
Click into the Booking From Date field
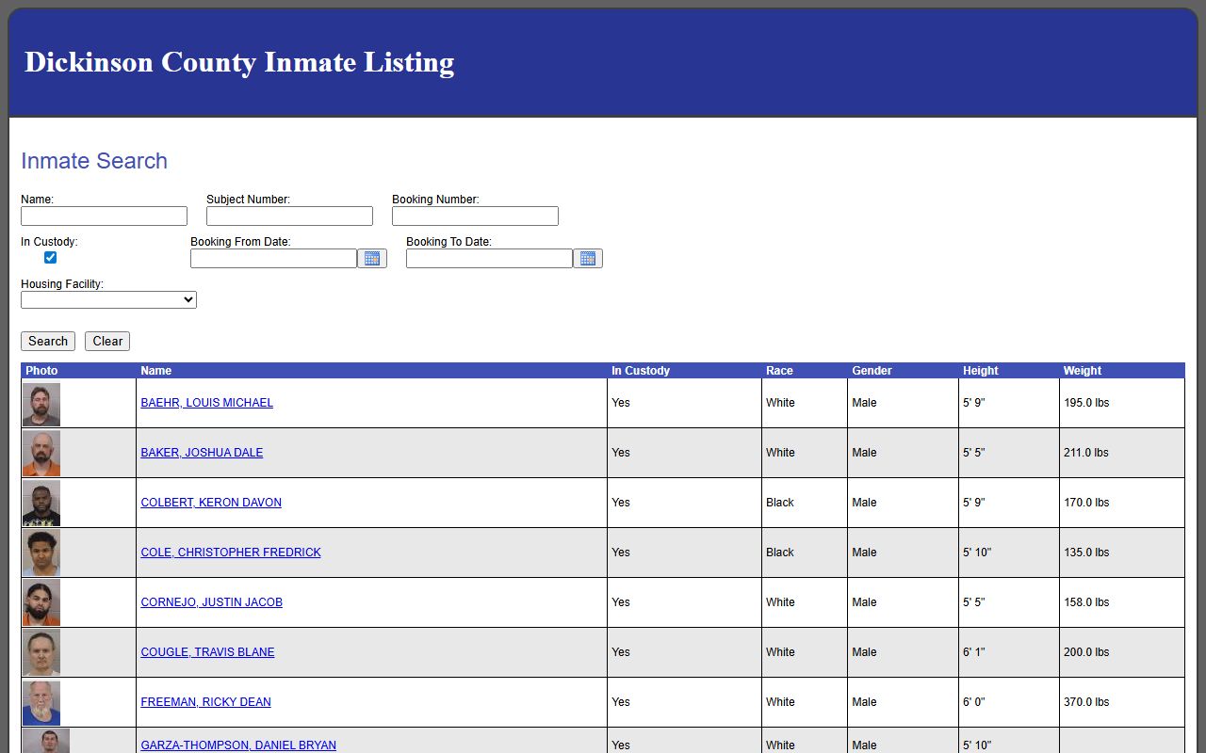click(x=273, y=258)
